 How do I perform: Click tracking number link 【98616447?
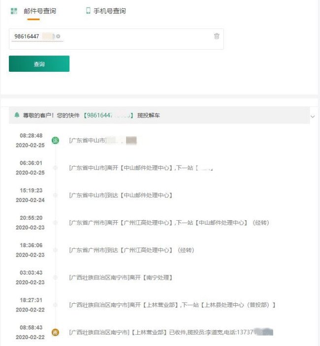click(x=108, y=115)
